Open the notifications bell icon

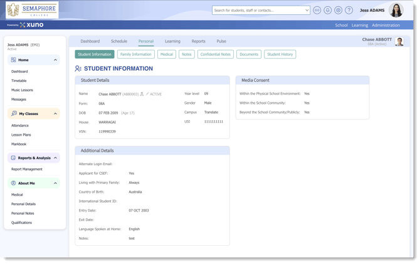[x=327, y=11]
